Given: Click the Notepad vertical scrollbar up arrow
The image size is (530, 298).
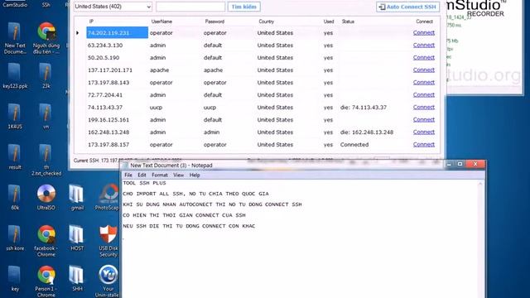Looking at the screenshot, I should pyautogui.click(x=480, y=184).
